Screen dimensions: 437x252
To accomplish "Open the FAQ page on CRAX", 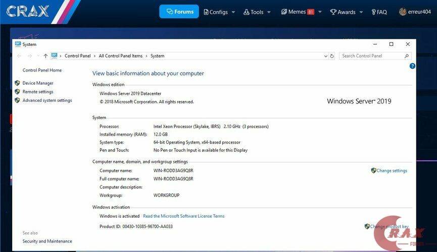I will (379, 12).
